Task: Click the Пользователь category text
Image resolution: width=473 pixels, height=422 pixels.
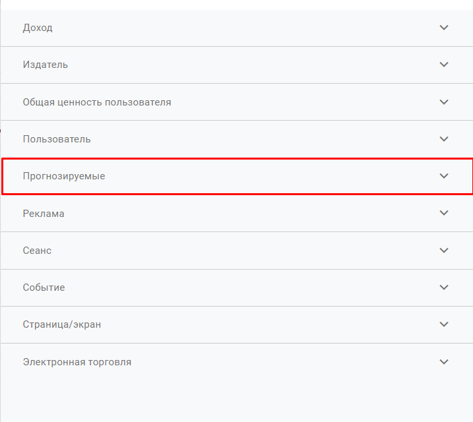Action: (x=57, y=139)
